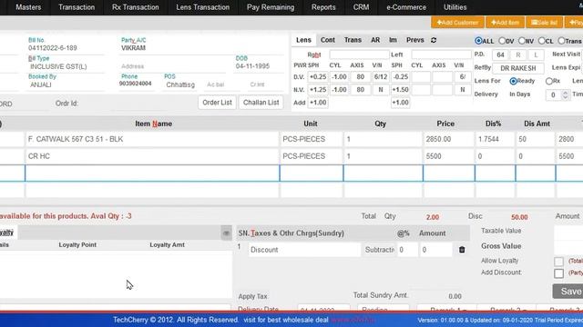583x327 pixels.
Task: Click the CR HC item name cell
Action: [152, 156]
